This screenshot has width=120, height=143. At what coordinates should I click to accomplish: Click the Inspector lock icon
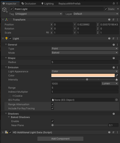tap(113, 3)
